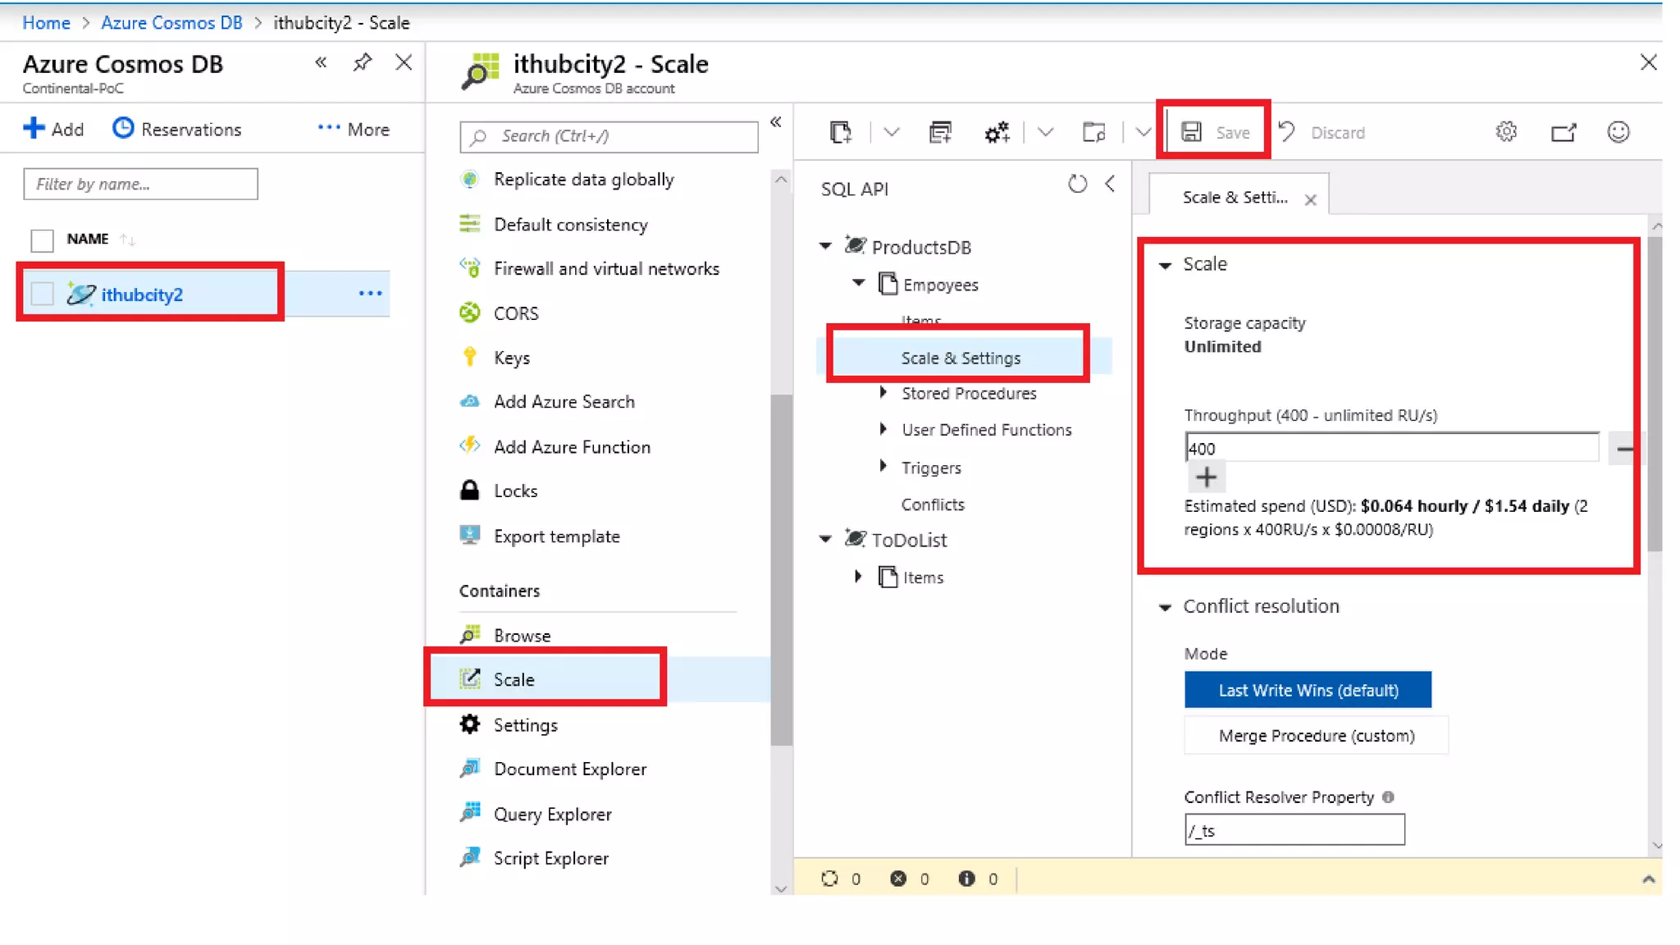Image resolution: width=1680 pixels, height=945 pixels.
Task: Click the resource menu scrollbar thumb
Action: [x=781, y=570]
